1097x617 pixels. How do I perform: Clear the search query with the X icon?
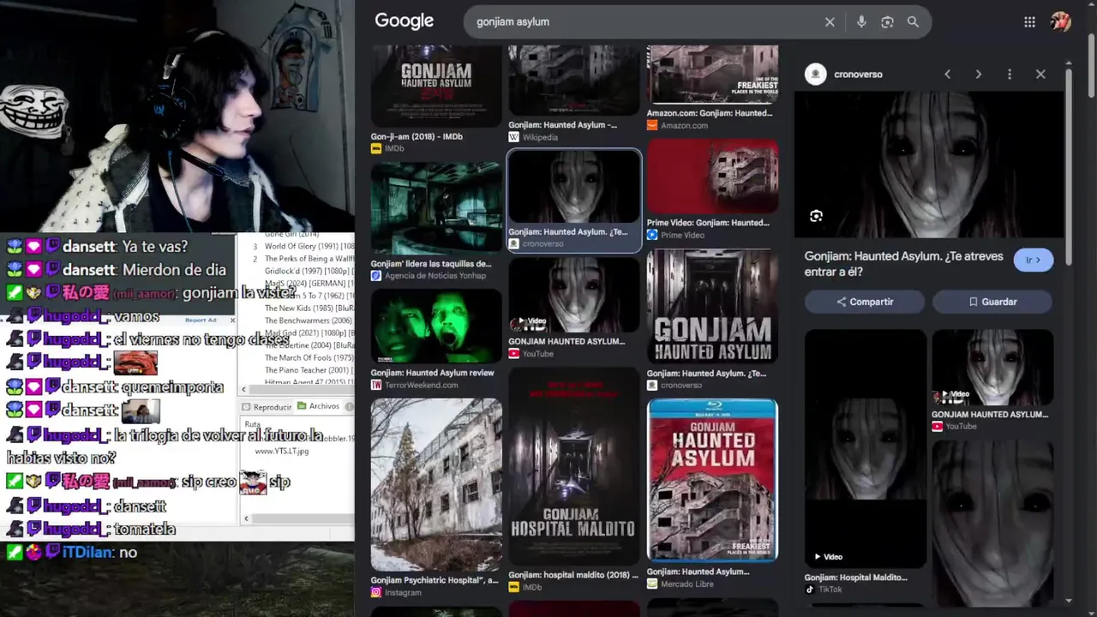point(830,22)
